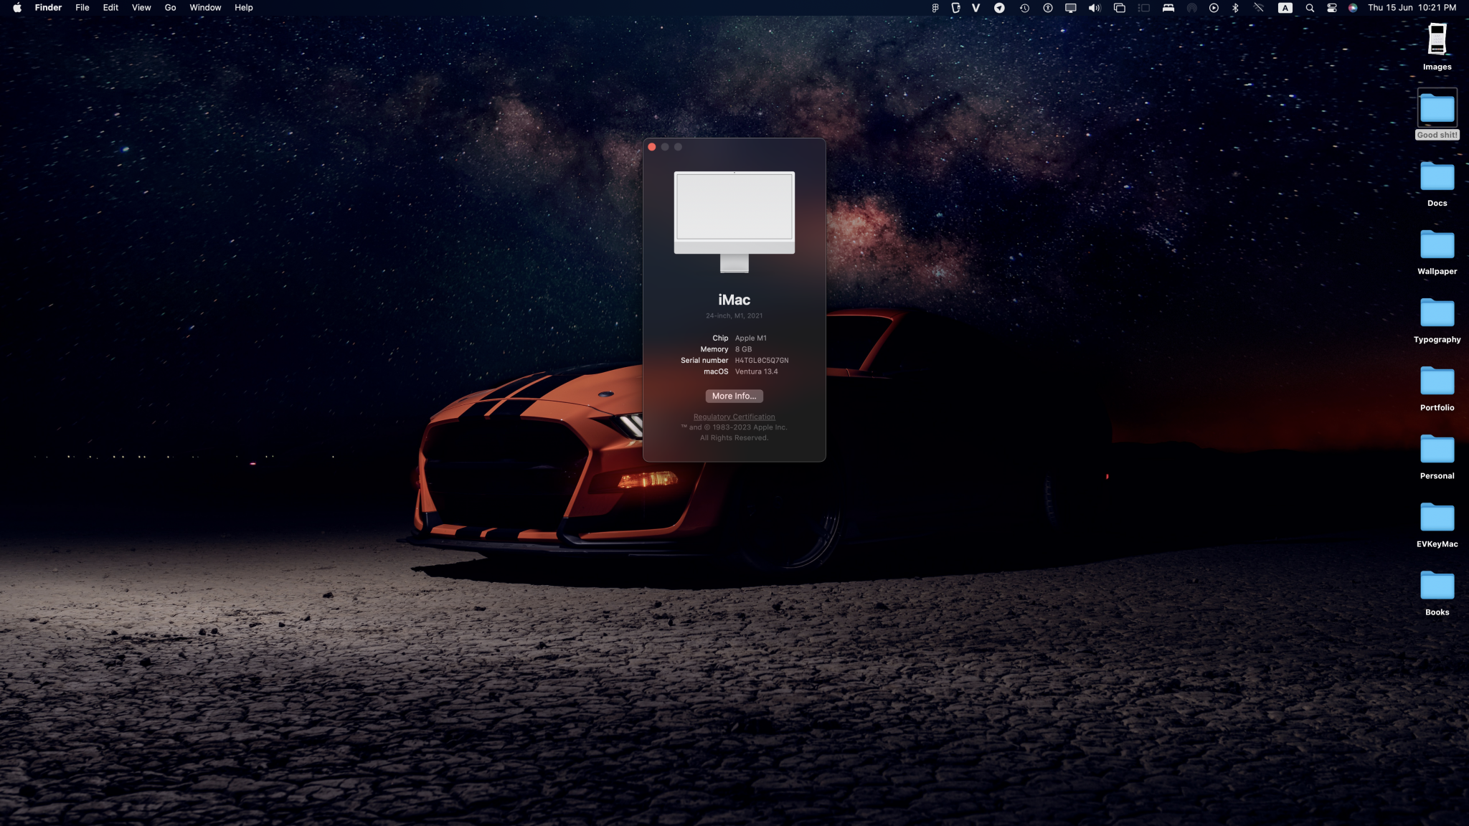Open the Go menu
Image resolution: width=1469 pixels, height=826 pixels.
click(170, 8)
